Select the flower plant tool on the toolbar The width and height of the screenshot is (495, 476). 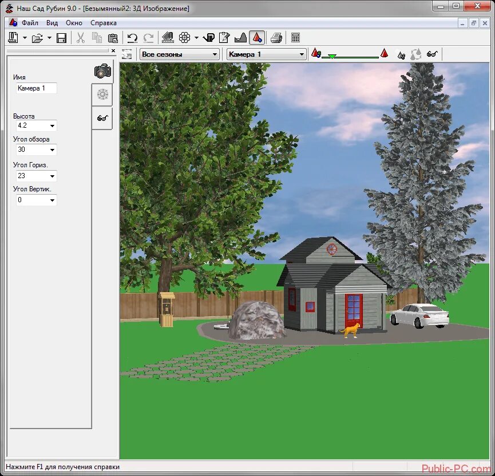184,37
